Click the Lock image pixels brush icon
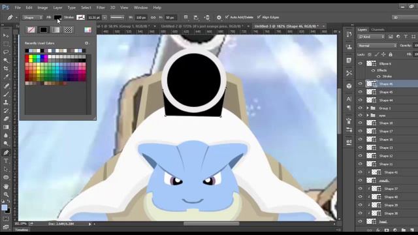This screenshot has width=418, height=235. (x=376, y=54)
